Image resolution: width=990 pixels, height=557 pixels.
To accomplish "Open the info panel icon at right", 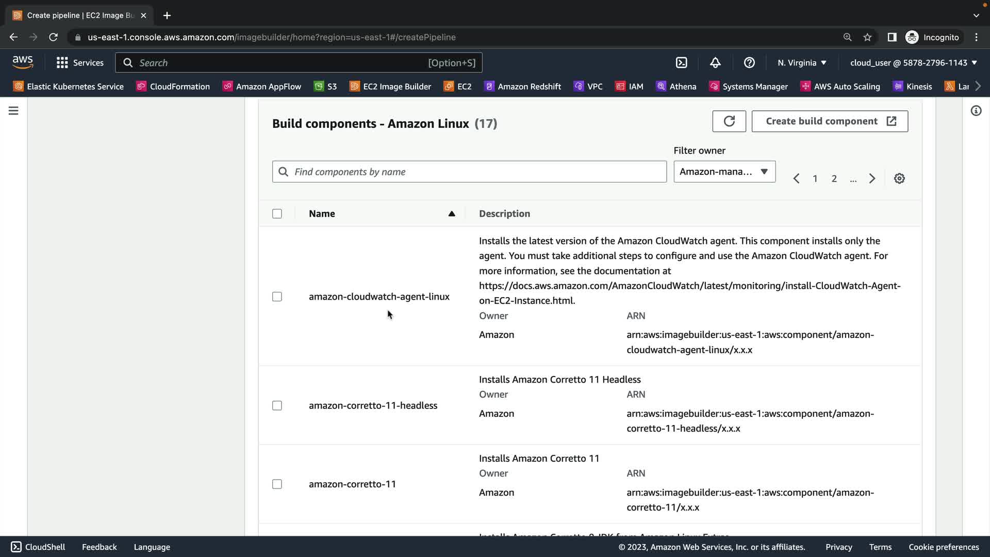I will click(x=976, y=111).
